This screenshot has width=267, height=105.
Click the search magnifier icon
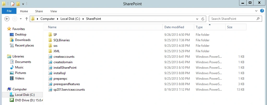tap(258, 19)
